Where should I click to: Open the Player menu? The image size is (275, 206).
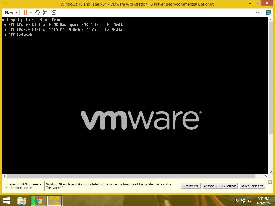[x=11, y=13]
